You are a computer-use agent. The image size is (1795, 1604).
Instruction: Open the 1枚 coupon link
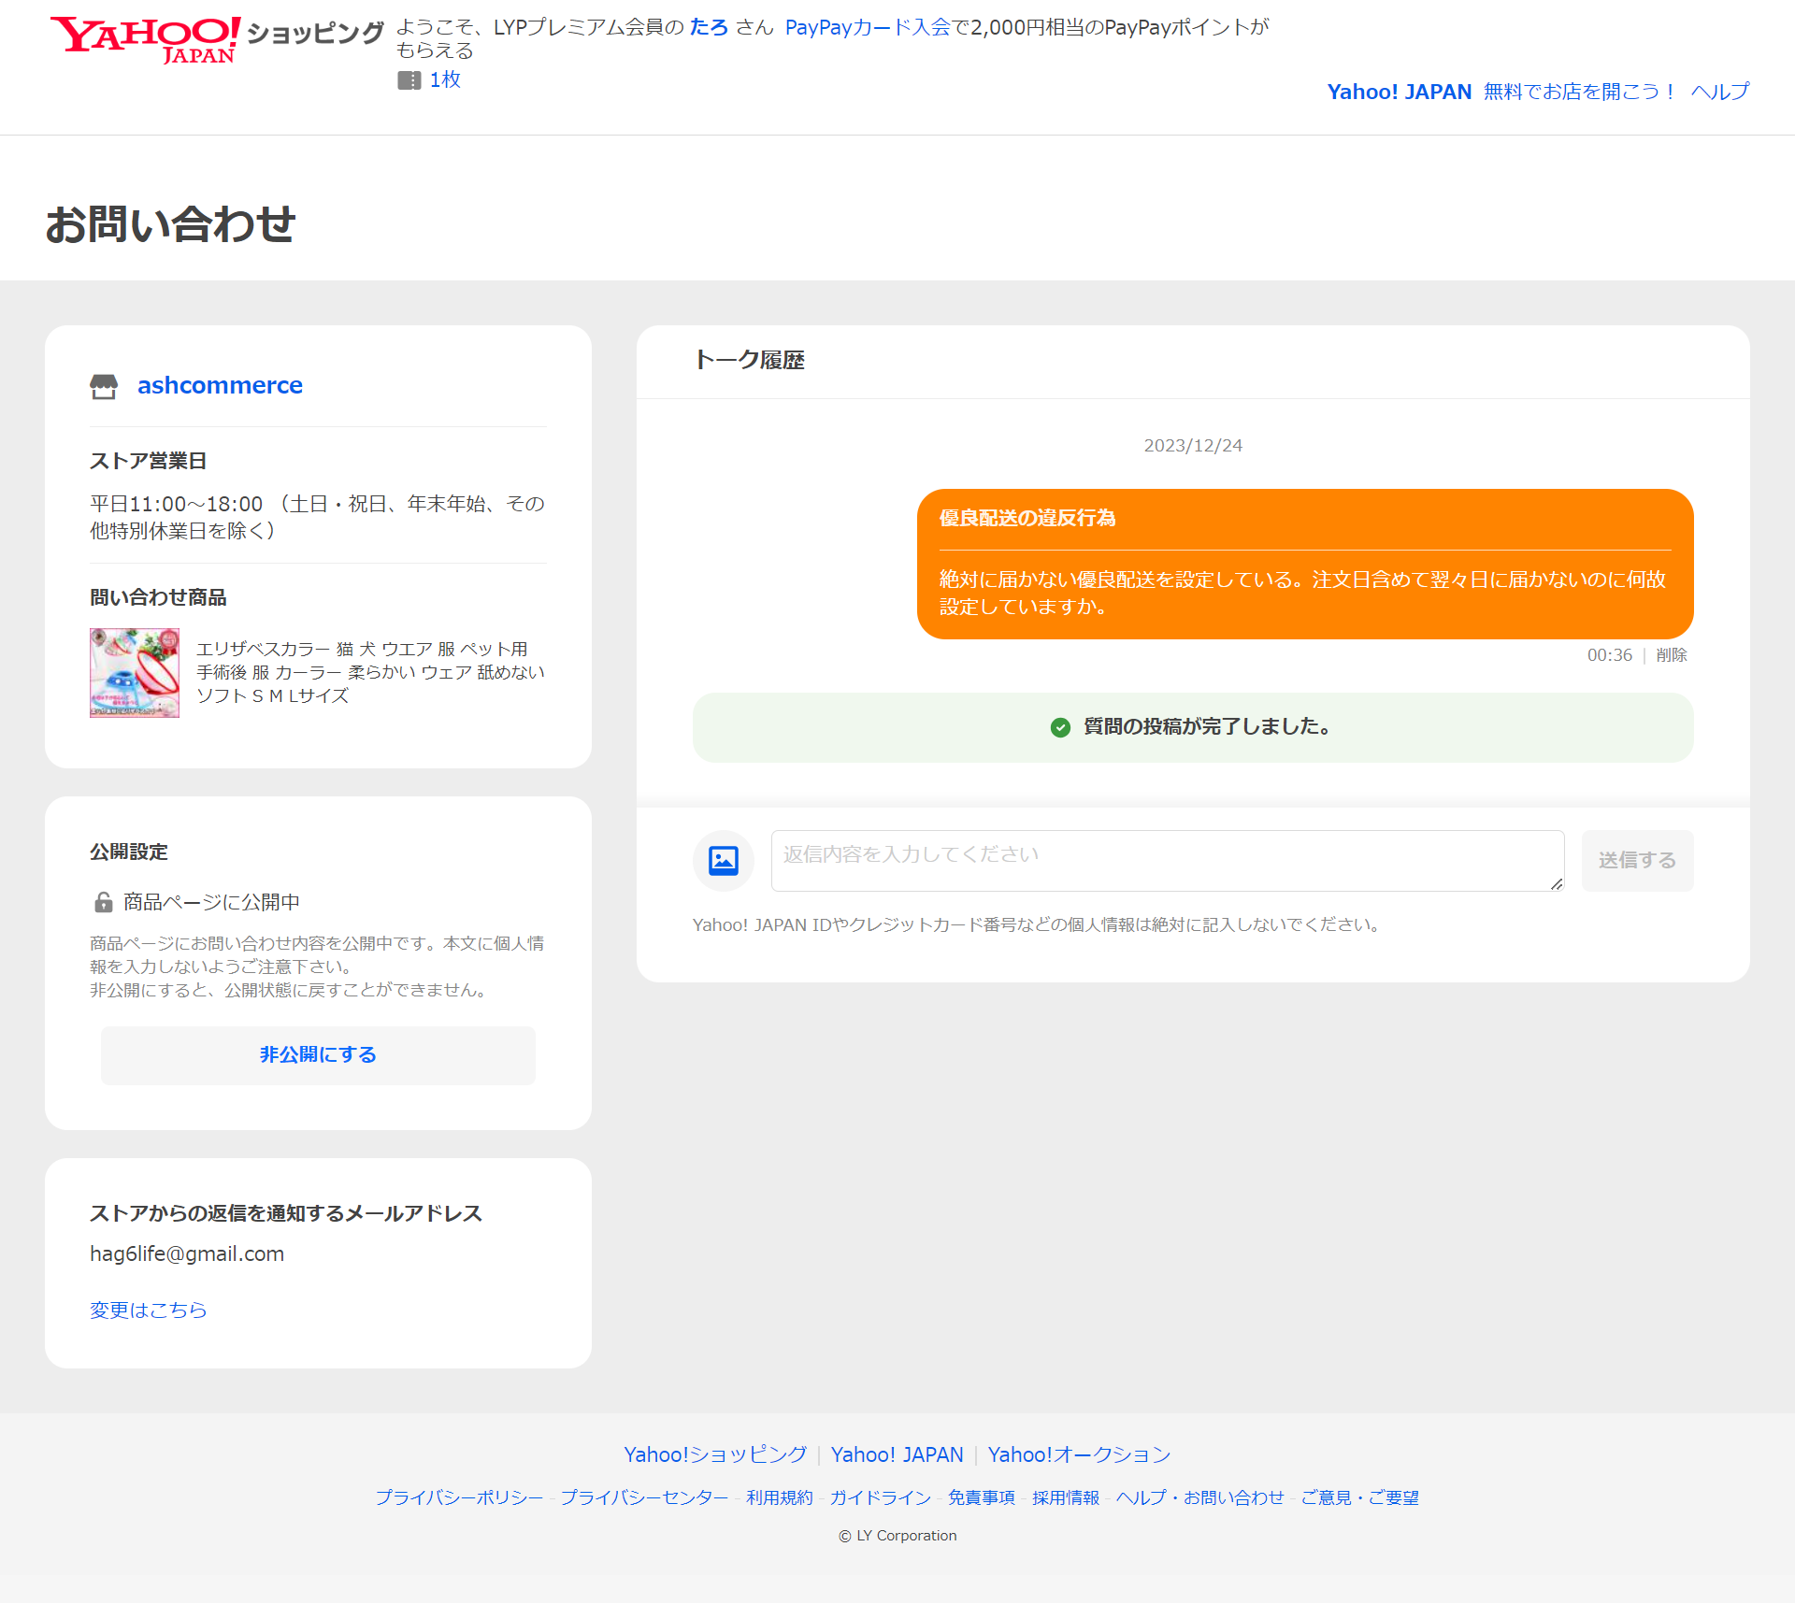pos(445,80)
